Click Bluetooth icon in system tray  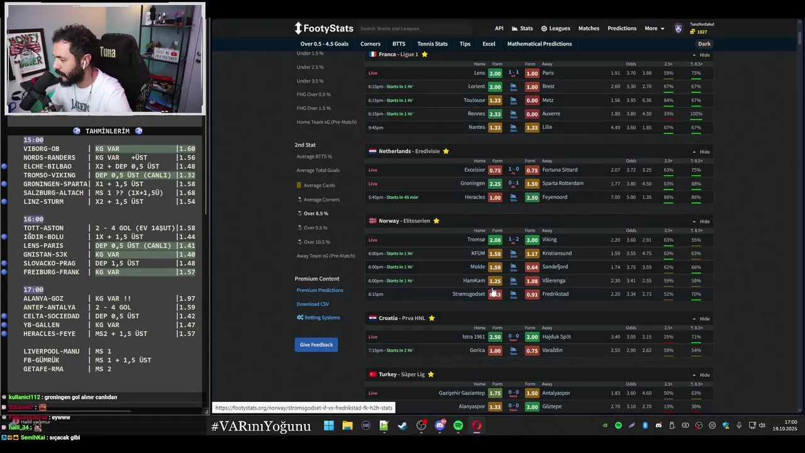pyautogui.click(x=645, y=426)
